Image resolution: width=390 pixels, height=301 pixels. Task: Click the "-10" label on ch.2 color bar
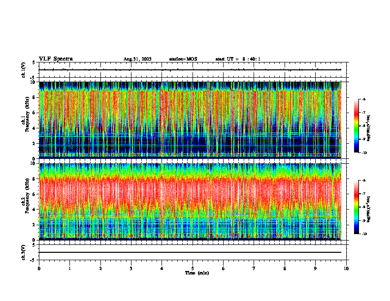click(x=364, y=234)
